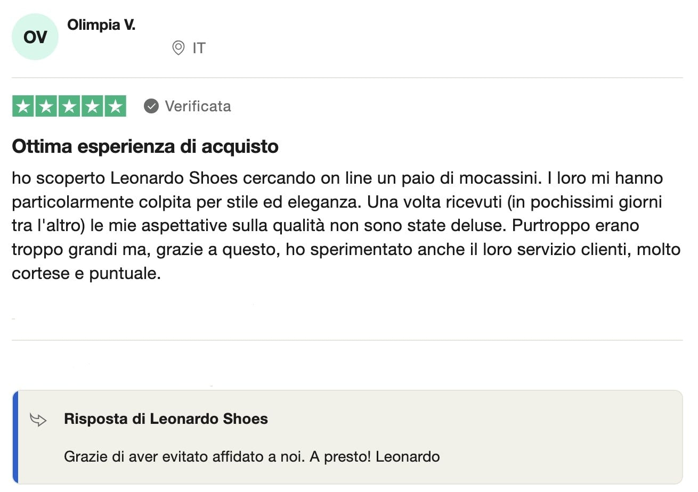Screen dimensions: 698x492
Task: Click the location pin icon
Action: (178, 48)
